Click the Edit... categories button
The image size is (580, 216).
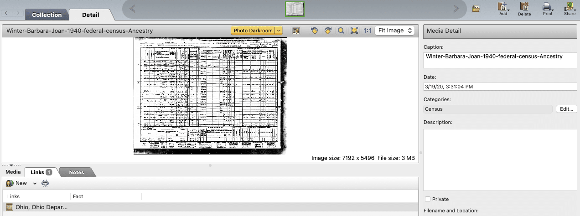point(567,109)
